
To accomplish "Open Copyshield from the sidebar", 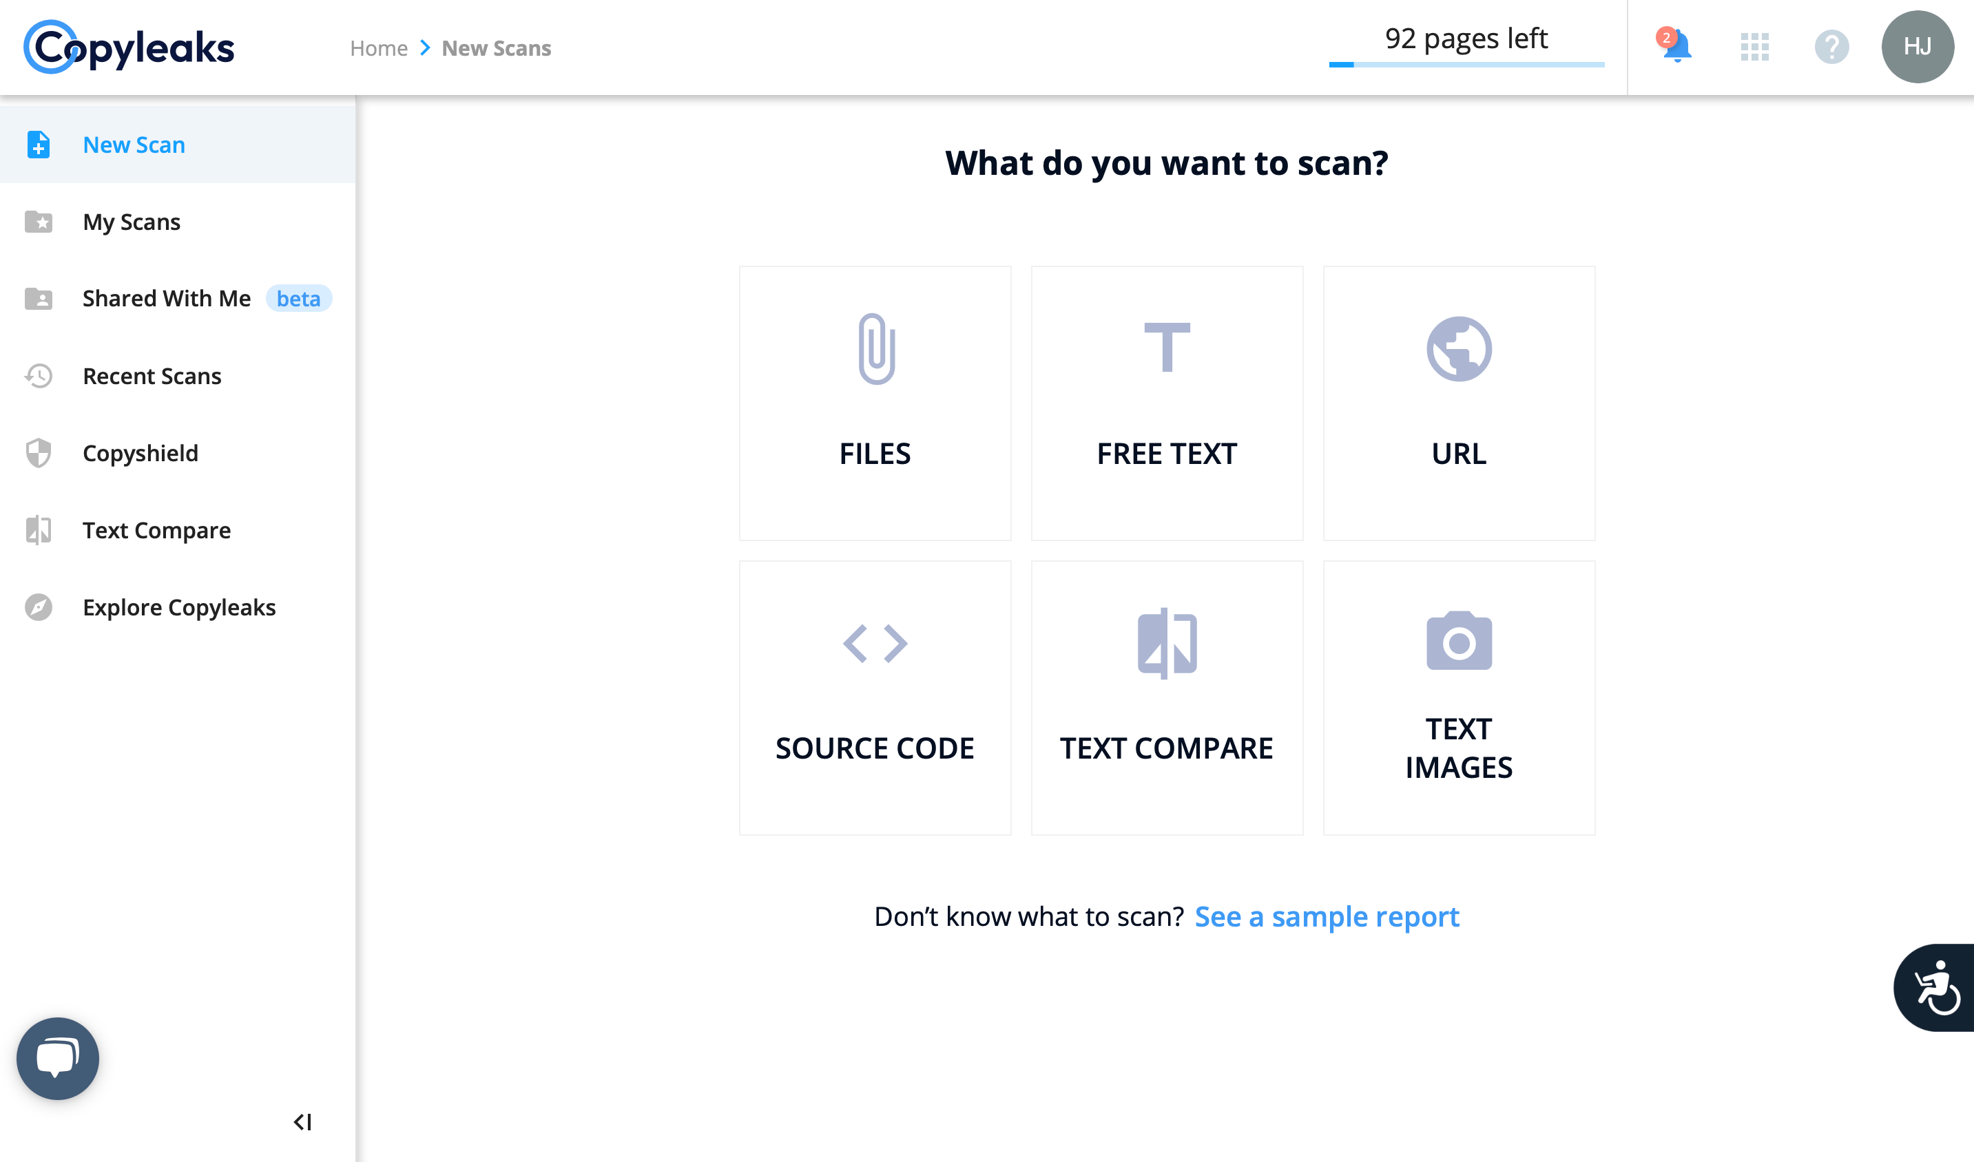I will (x=141, y=452).
